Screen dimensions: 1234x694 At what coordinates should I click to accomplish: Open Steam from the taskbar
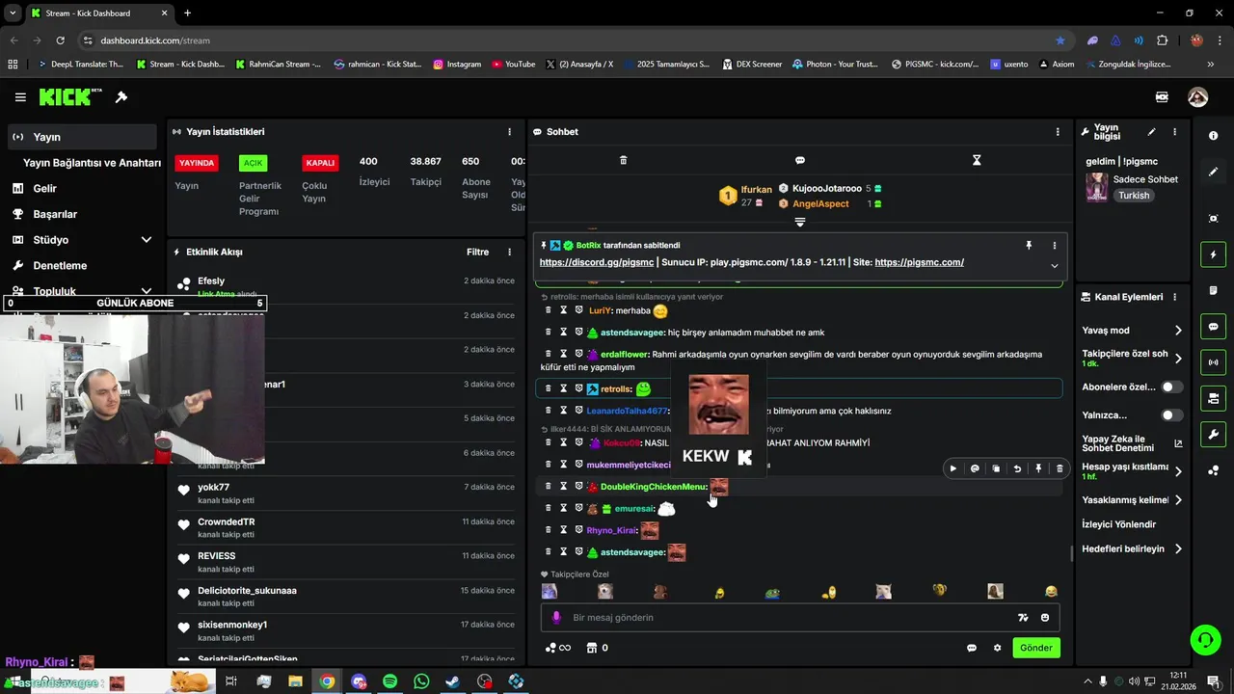pos(452,681)
